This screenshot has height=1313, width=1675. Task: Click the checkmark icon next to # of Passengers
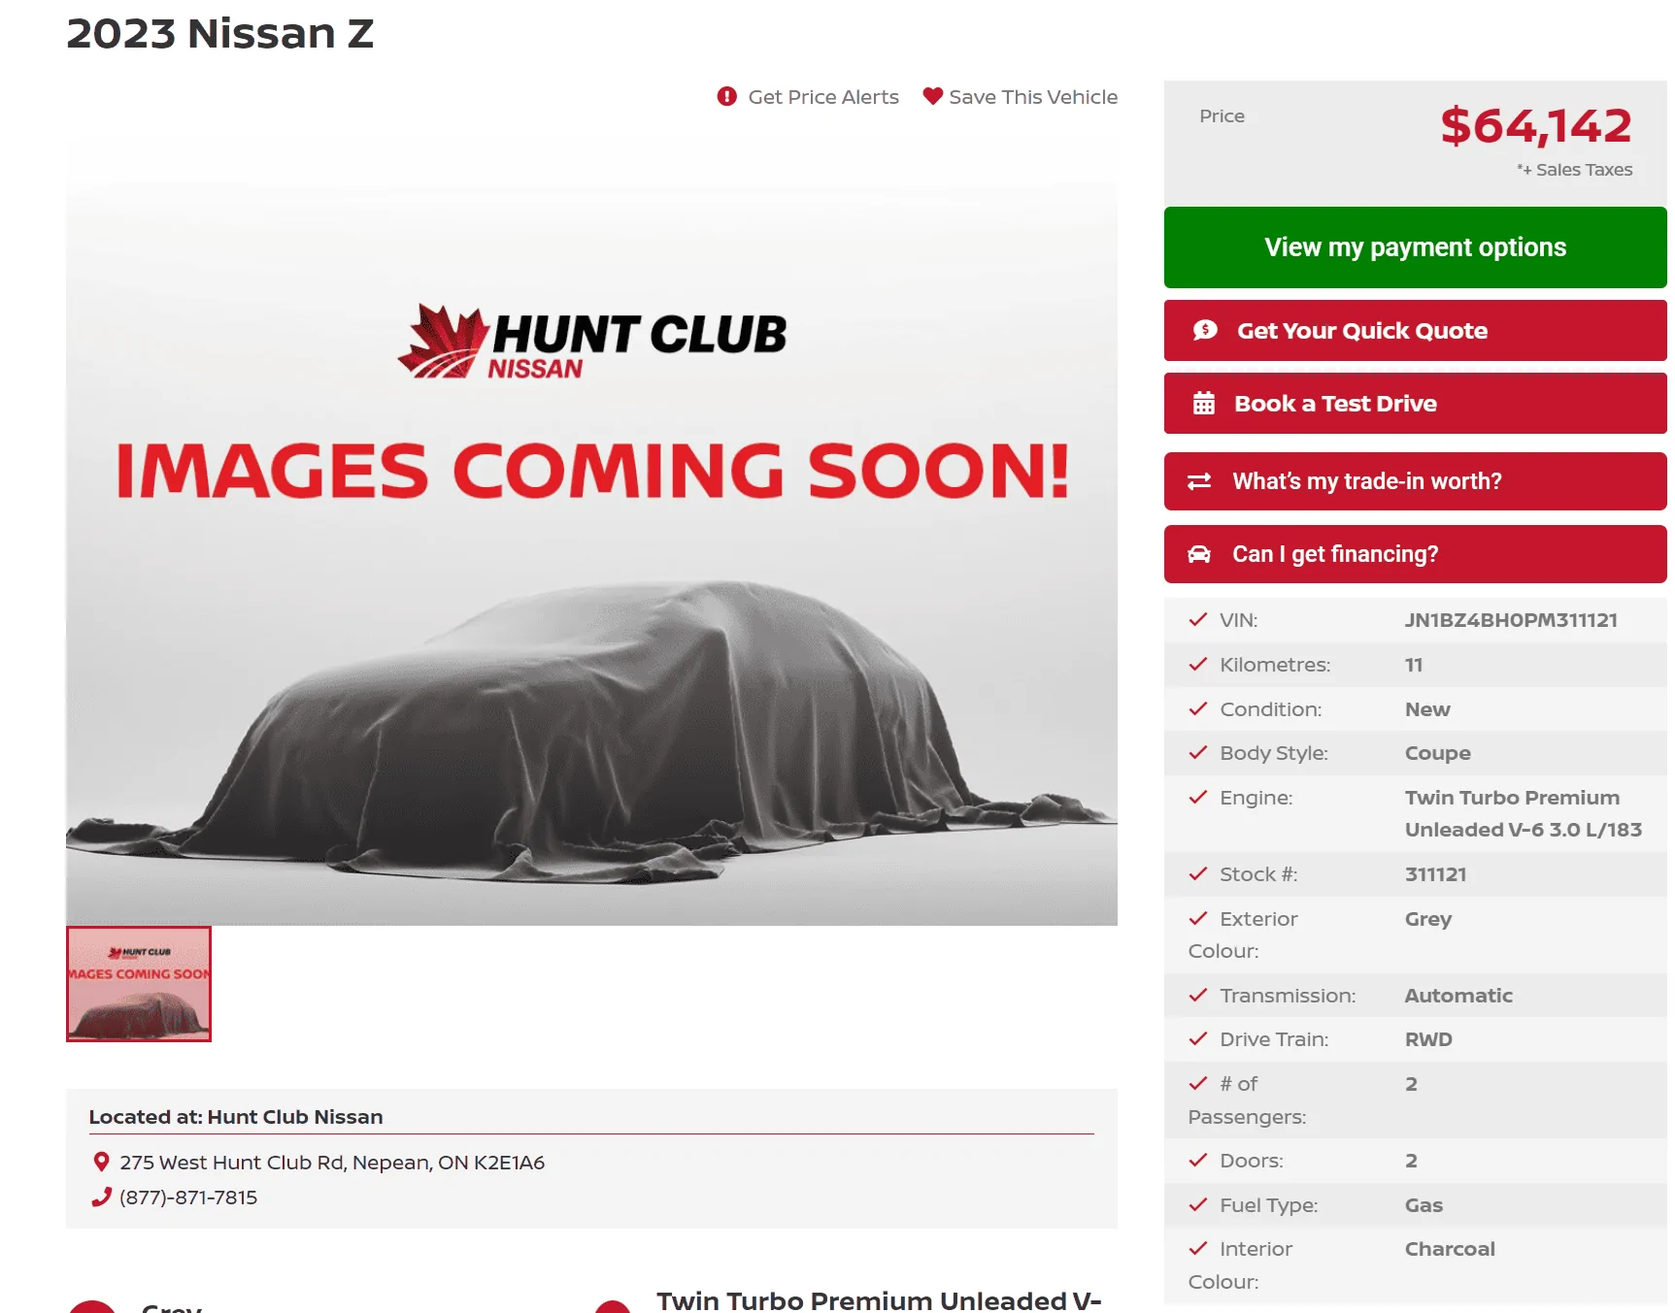[x=1198, y=1083]
